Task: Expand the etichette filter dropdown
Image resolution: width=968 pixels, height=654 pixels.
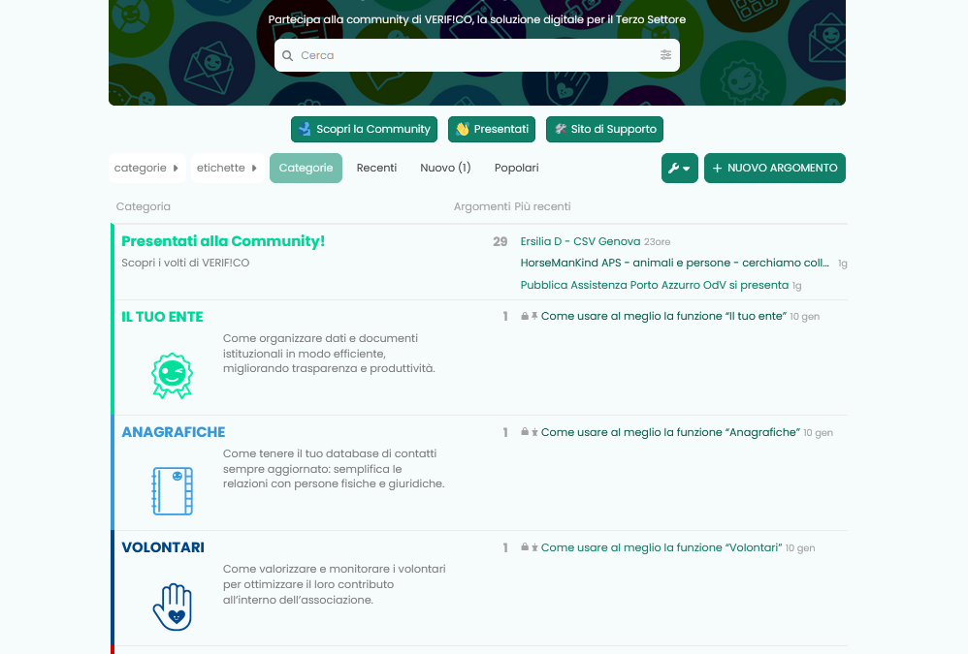Action: coord(227,169)
